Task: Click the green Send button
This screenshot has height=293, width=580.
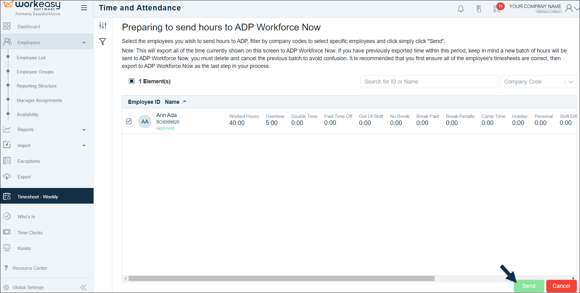Action: 529,286
